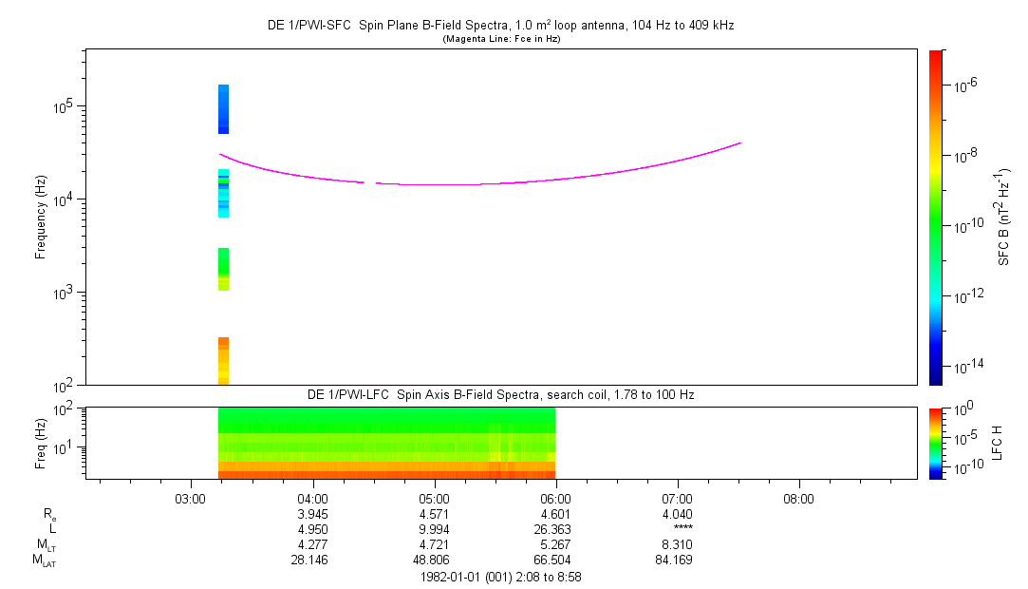This screenshot has width=1028, height=589.
Task: Click the 08:00 time axis label
Action: tap(798, 498)
